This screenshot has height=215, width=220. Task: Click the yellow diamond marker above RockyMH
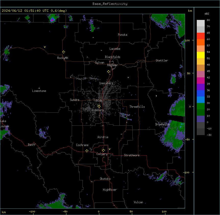64,52
